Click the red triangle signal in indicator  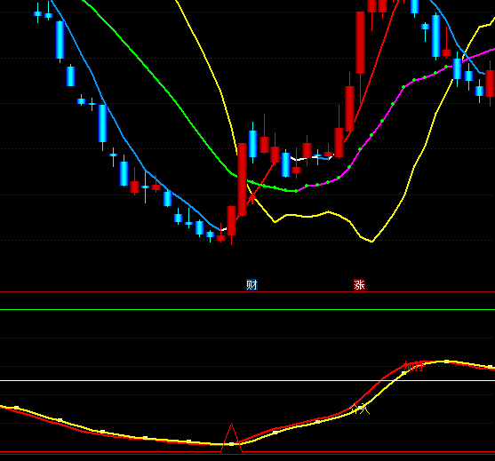(231, 438)
